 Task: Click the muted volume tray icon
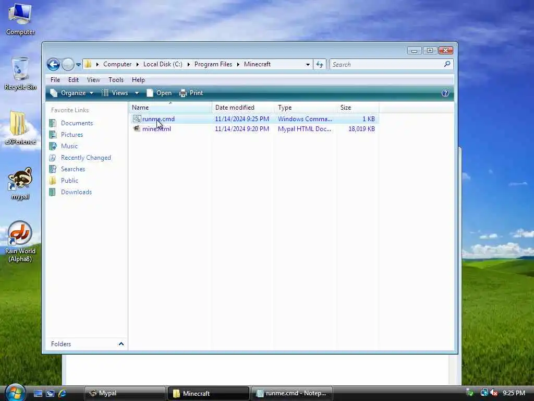[x=494, y=393]
